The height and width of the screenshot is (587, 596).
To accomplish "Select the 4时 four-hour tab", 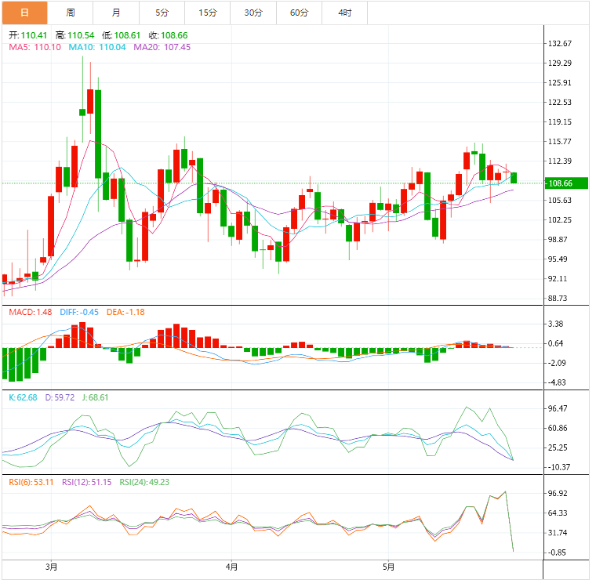I will (x=344, y=13).
